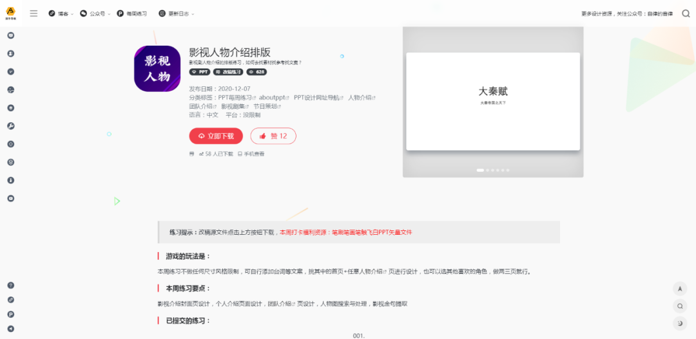Open the 团队介绍 tag link near 分类标签
This screenshot has height=339, width=696.
[x=202, y=106]
